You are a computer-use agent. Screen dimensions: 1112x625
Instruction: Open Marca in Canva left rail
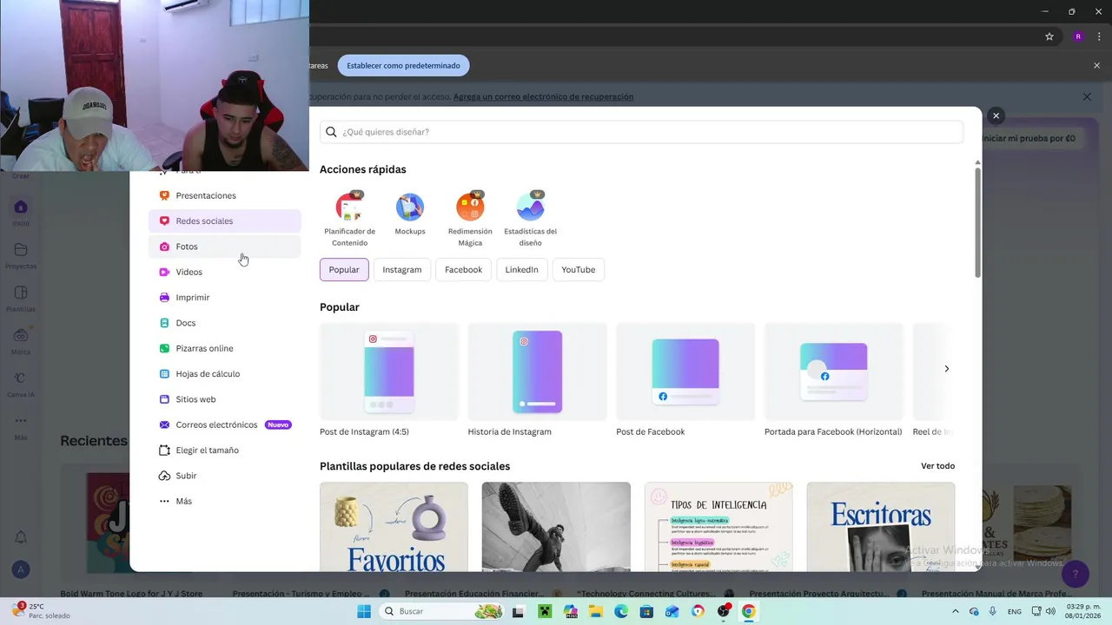coord(21,340)
